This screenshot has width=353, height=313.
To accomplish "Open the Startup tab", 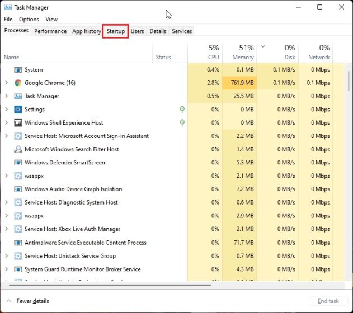I will click(116, 31).
